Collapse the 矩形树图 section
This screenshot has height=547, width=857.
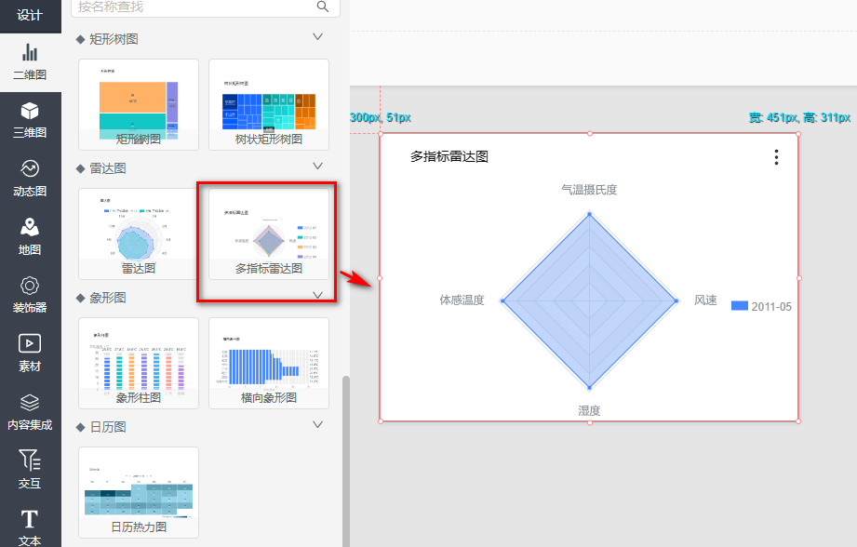(317, 37)
